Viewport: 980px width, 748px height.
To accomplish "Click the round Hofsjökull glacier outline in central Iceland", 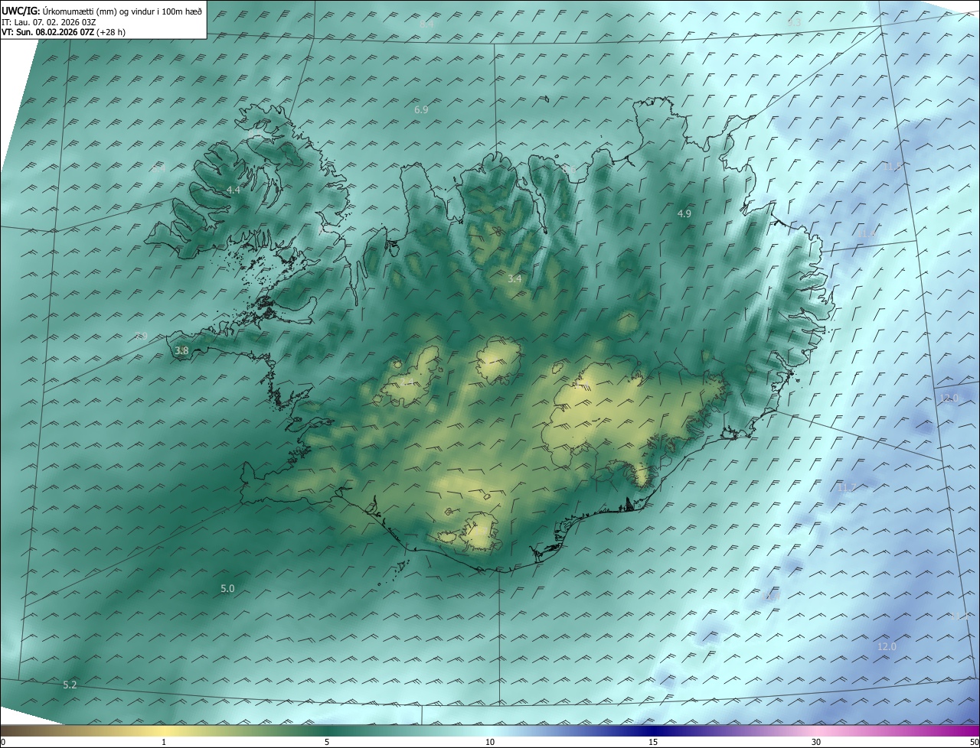I will click(498, 362).
